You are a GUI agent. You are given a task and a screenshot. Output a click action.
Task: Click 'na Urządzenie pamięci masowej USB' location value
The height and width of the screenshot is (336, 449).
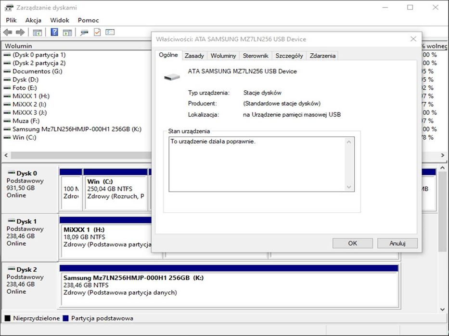(x=292, y=115)
